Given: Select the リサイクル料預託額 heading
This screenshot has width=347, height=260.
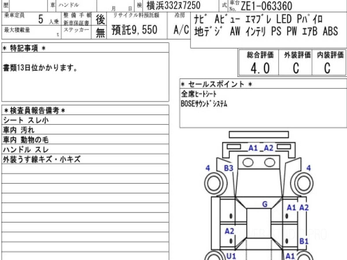Looking at the screenshot, I should pos(136,15).
